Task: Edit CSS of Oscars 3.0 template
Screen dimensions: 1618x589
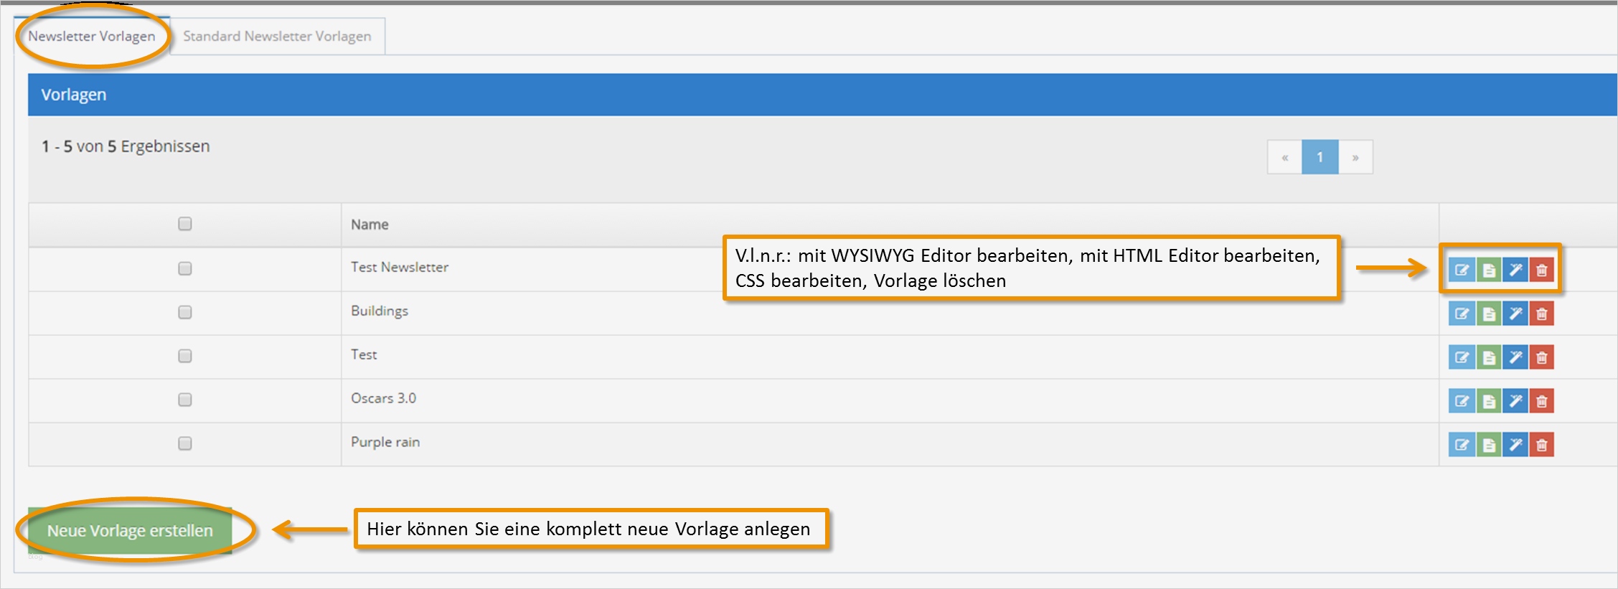Action: (x=1515, y=402)
